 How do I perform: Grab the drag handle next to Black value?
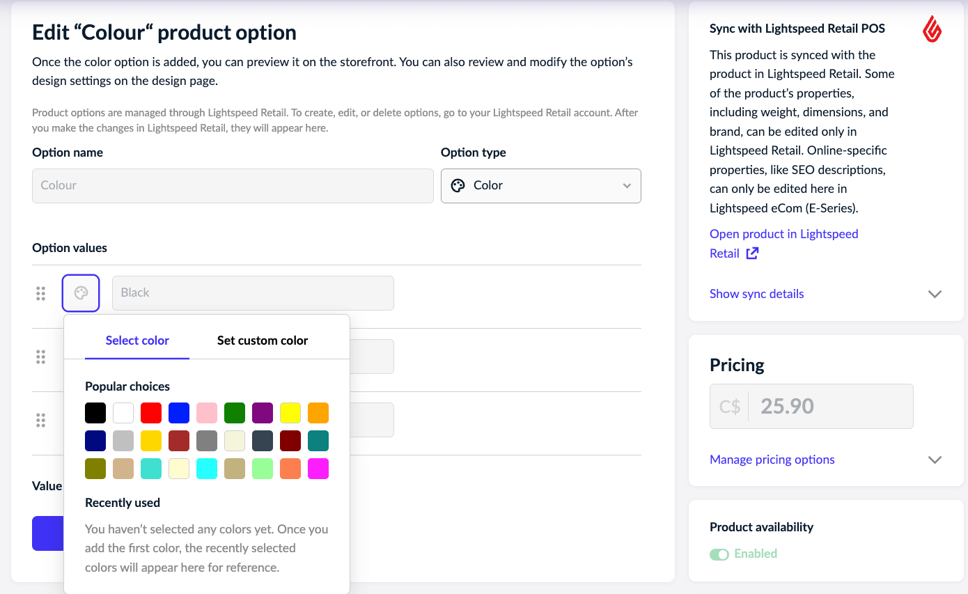click(x=40, y=293)
